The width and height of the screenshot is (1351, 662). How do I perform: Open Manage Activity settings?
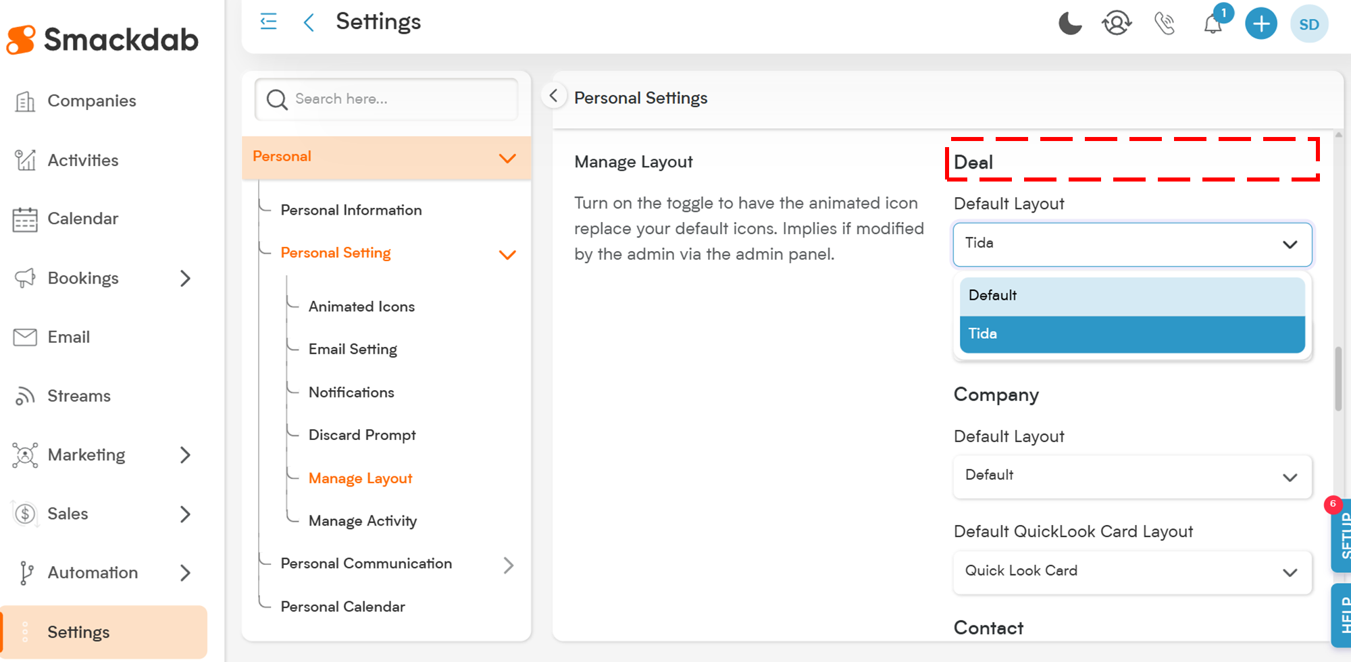[363, 521]
